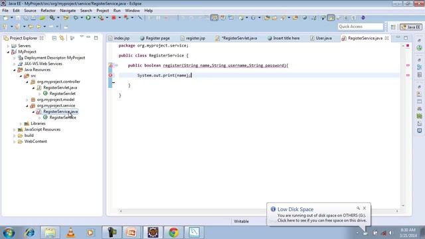This screenshot has width=425, height=239.
Task: Switch to the *RegisterServlet.java tab
Action: (237, 39)
